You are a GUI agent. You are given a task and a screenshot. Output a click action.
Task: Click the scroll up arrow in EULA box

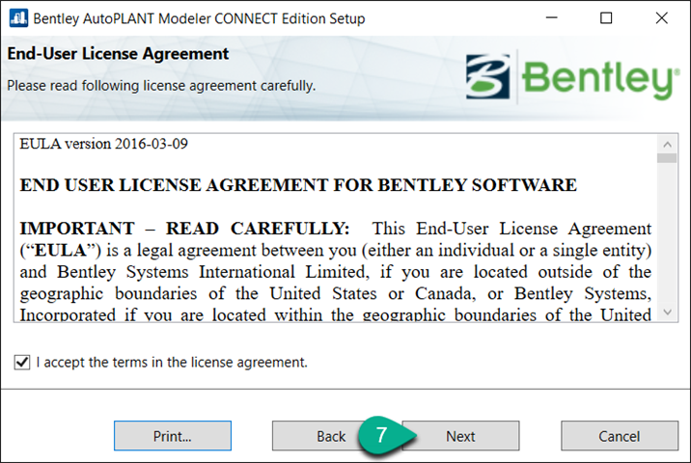point(667,144)
